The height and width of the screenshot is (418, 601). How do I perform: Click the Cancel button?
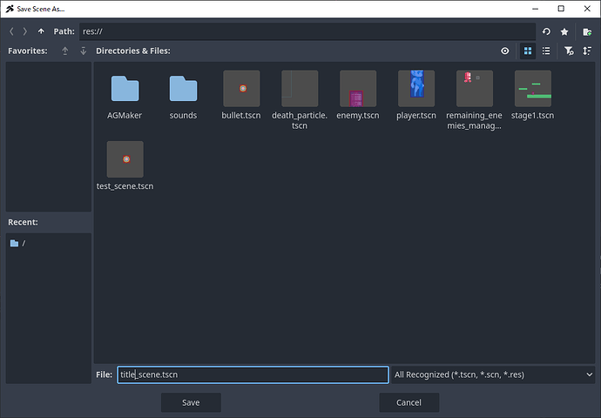[x=409, y=402]
